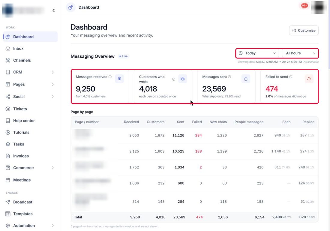Expand the Commerce submenu chevron
This screenshot has height=231, width=330.
pos(52,168)
